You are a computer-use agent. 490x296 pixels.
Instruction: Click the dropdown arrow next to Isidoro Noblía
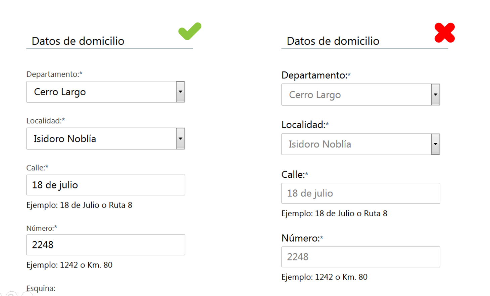180,138
